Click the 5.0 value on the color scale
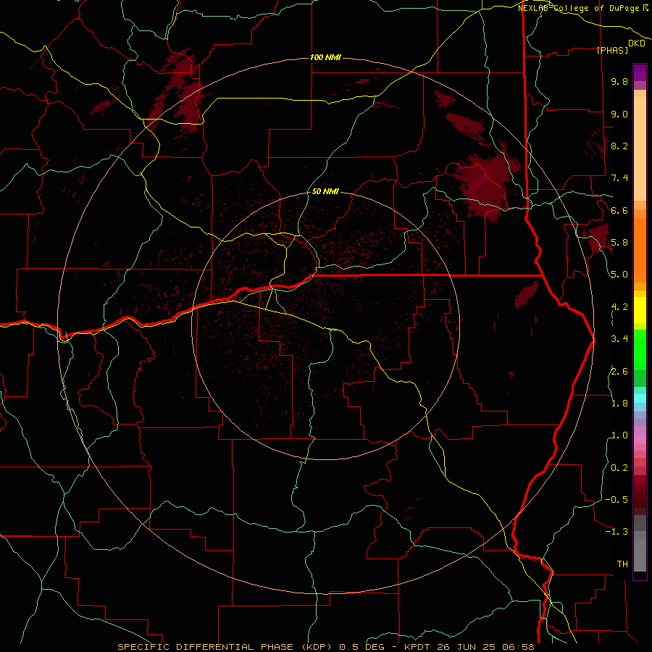Image resolution: width=652 pixels, height=652 pixels. 619,275
